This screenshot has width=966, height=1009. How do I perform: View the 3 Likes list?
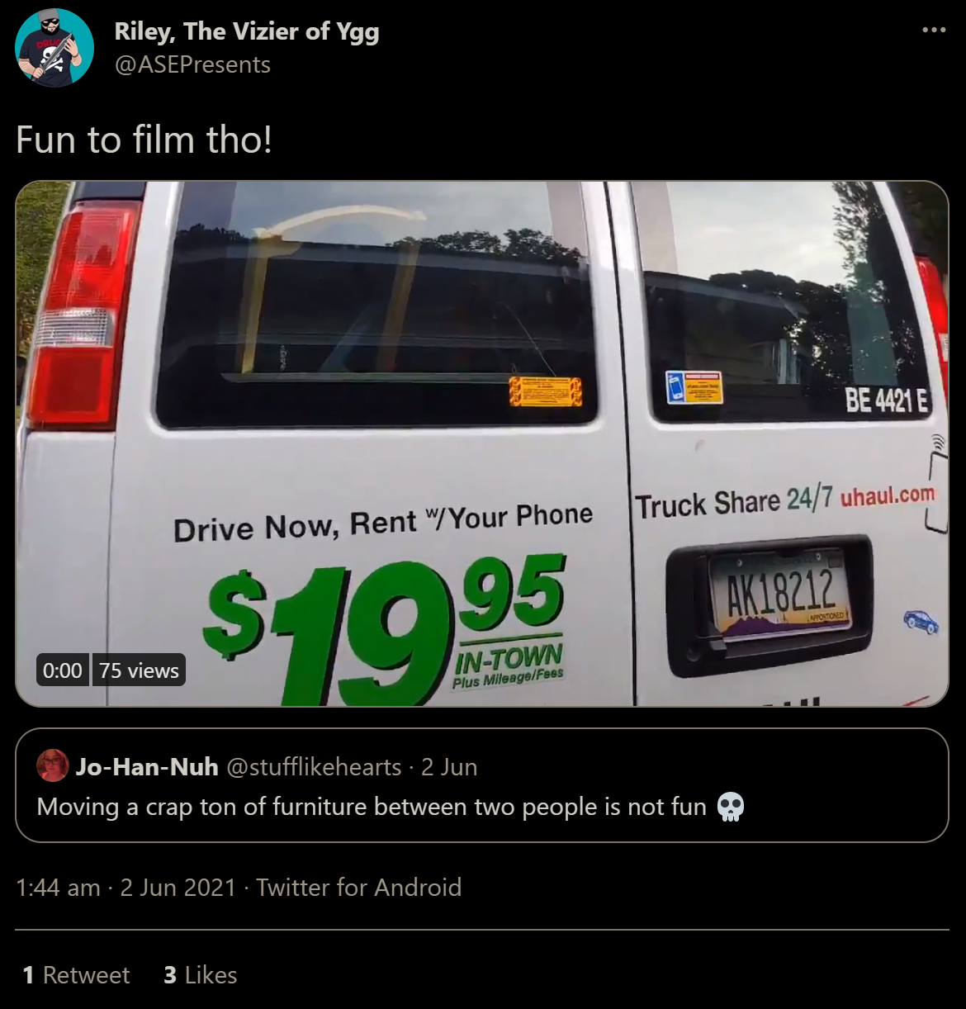(x=201, y=975)
